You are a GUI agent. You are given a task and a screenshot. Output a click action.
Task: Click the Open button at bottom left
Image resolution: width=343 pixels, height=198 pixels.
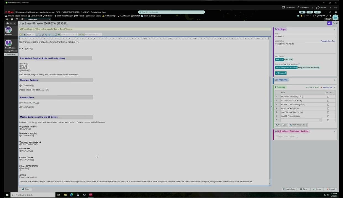pyautogui.click(x=25, y=189)
